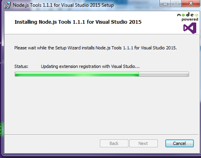Click the empty gray area below progress bar
Screen dimensions: 201x158
pos(101,105)
